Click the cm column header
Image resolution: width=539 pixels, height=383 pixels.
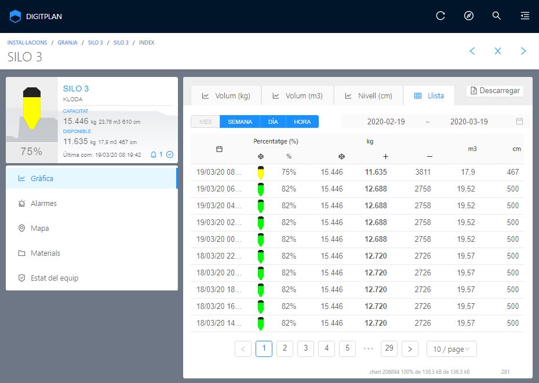coord(516,149)
